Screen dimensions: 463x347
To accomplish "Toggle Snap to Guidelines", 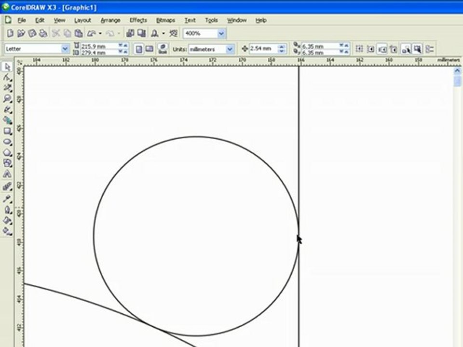I will [370, 49].
